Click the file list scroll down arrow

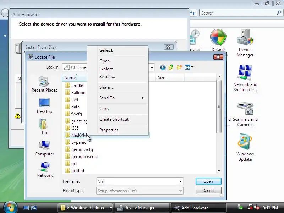point(219,171)
